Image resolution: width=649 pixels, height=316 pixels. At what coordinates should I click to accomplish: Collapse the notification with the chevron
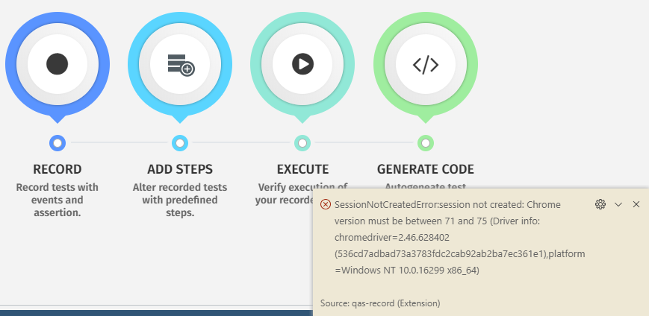coord(618,204)
